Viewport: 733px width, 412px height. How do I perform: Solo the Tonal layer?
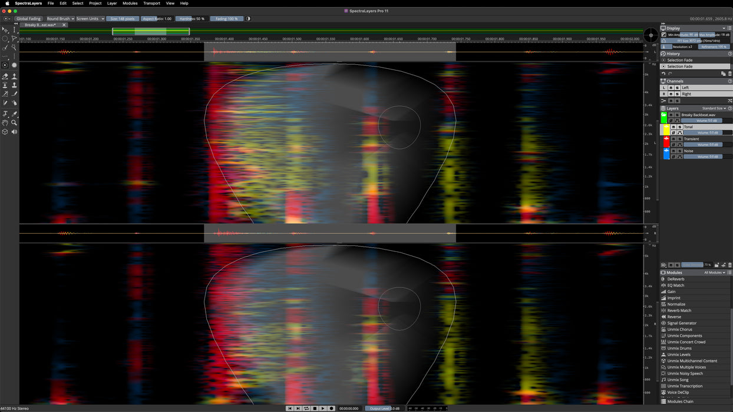click(679, 127)
